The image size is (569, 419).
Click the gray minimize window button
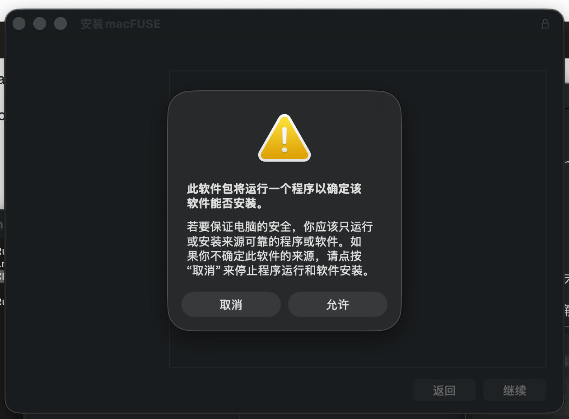tap(40, 23)
